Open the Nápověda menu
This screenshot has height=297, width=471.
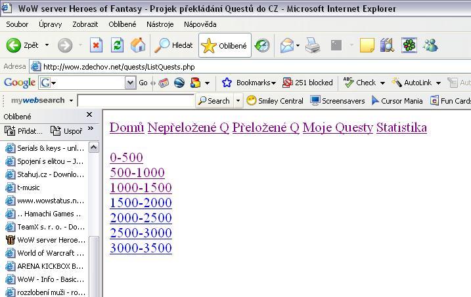tap(200, 24)
